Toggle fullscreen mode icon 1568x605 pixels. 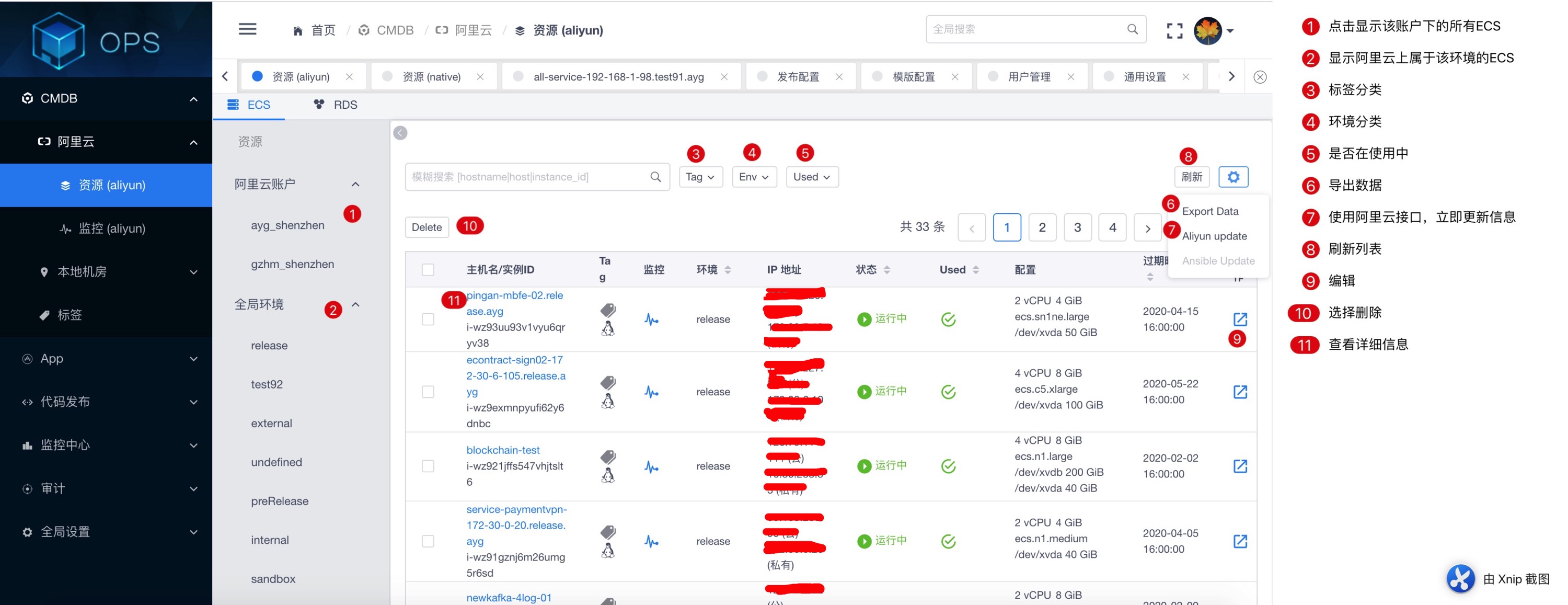click(x=1174, y=30)
